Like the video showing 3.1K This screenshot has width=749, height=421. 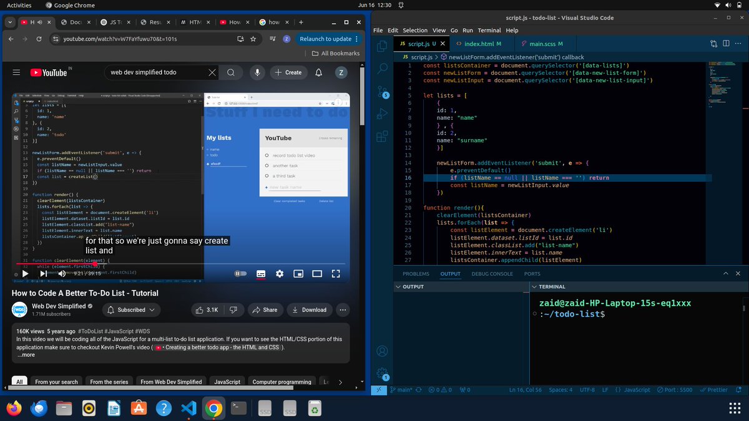207,309
